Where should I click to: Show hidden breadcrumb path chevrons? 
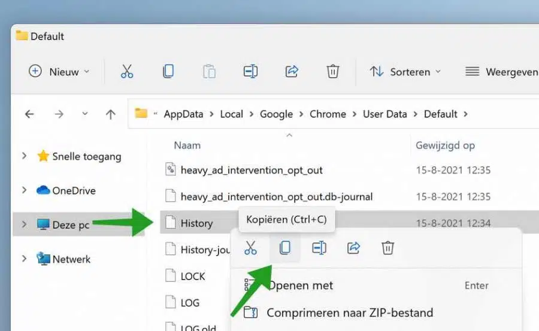[x=155, y=114]
